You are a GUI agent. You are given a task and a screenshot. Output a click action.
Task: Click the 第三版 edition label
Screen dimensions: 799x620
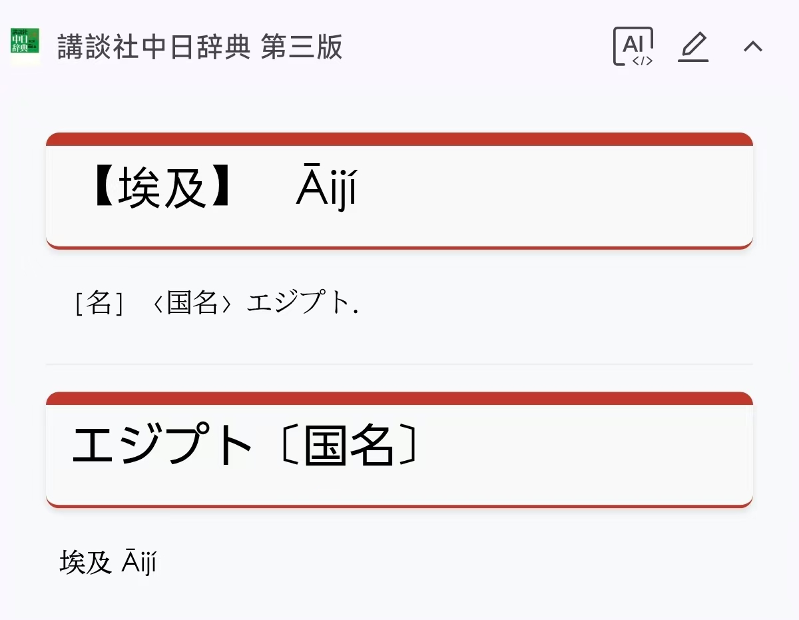(302, 47)
